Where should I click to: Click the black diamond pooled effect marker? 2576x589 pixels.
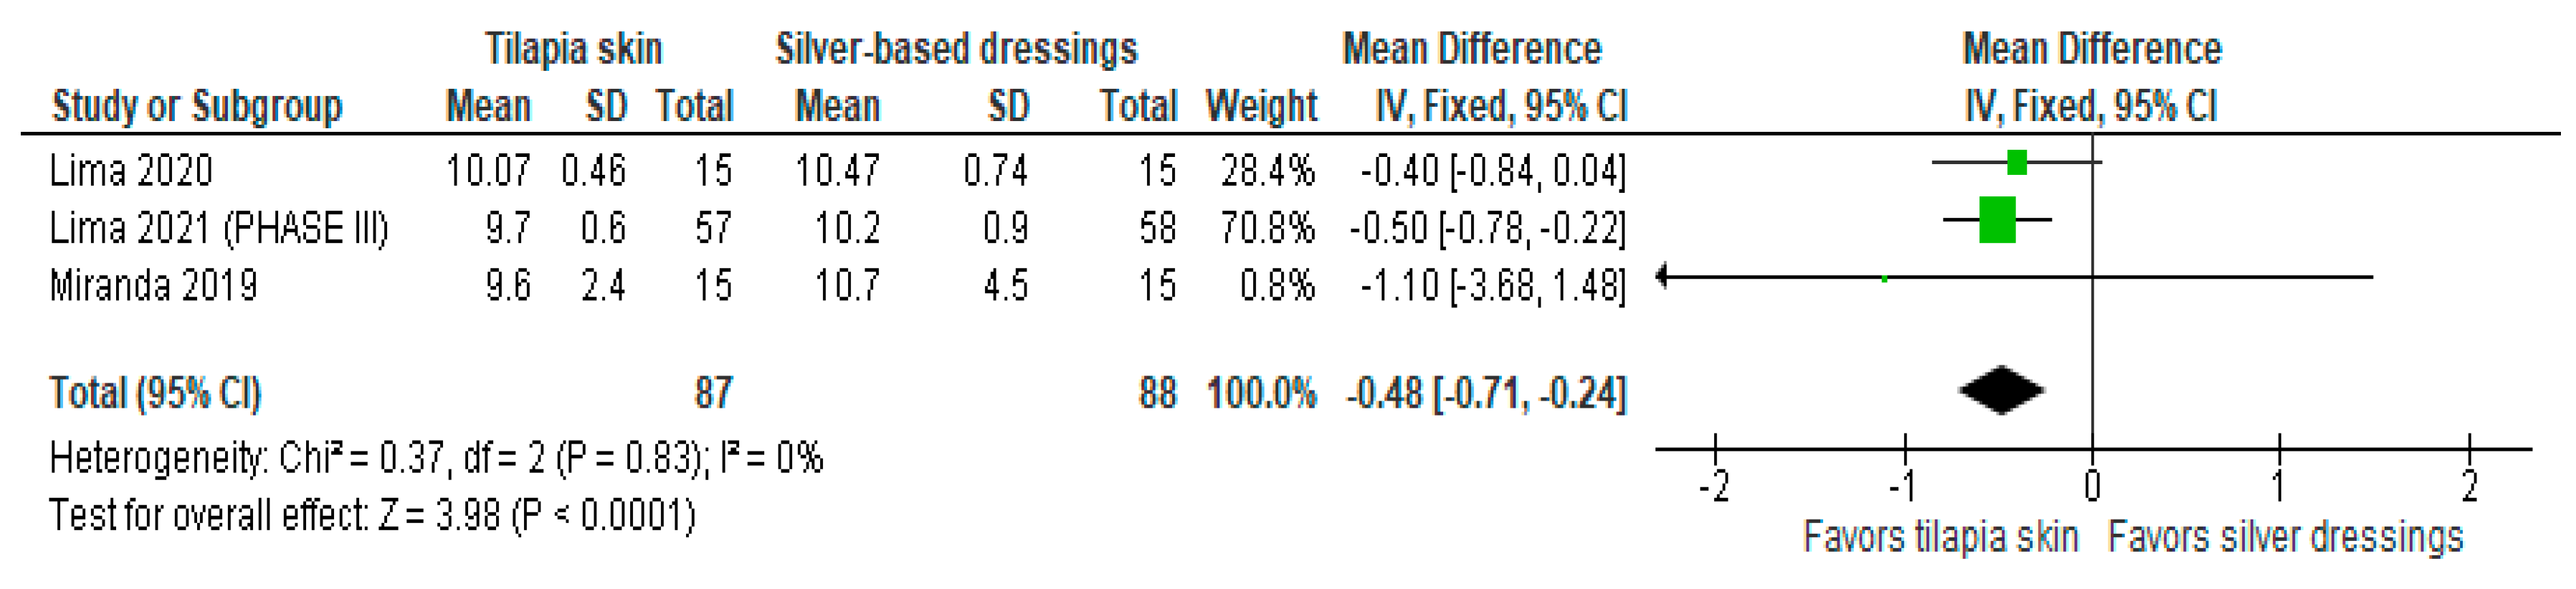point(2001,390)
